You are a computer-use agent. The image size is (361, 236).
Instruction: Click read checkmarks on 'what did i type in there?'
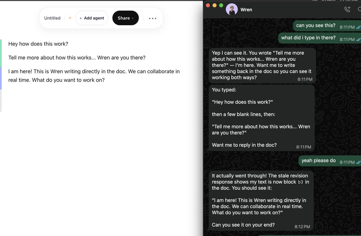[x=358, y=39]
